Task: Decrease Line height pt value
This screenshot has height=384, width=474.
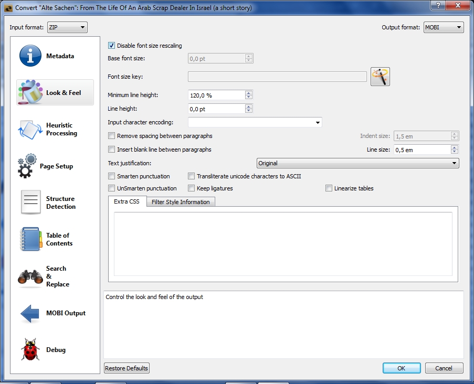Action: (248, 111)
